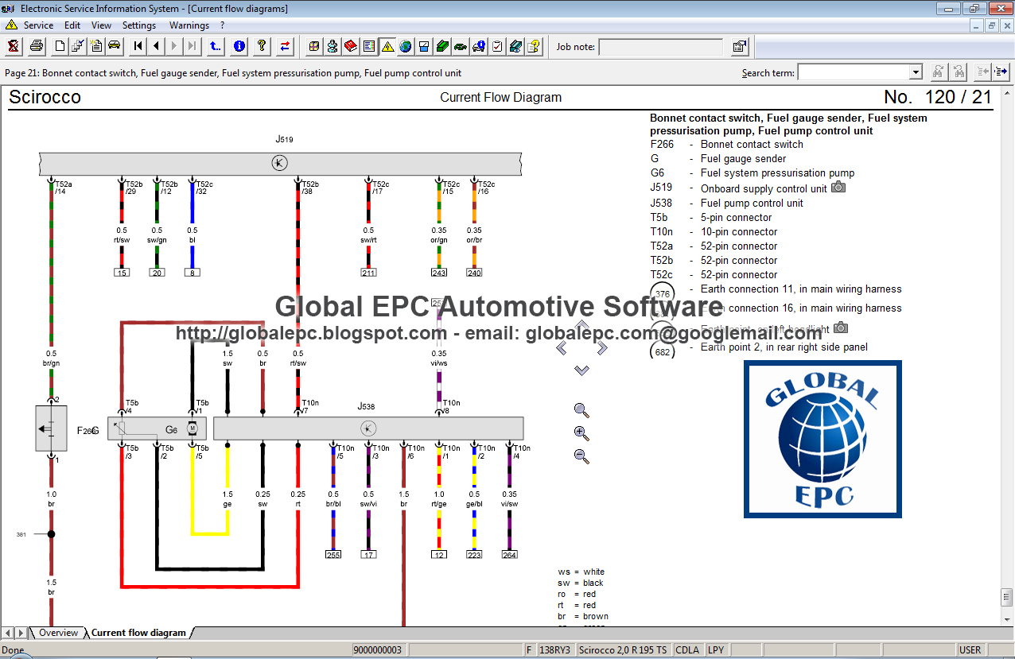
Task: Open the Settings menu
Action: pyautogui.click(x=139, y=25)
